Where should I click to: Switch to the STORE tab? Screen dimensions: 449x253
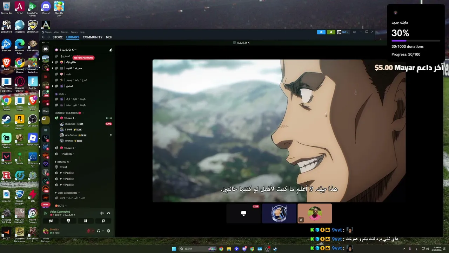click(x=58, y=37)
